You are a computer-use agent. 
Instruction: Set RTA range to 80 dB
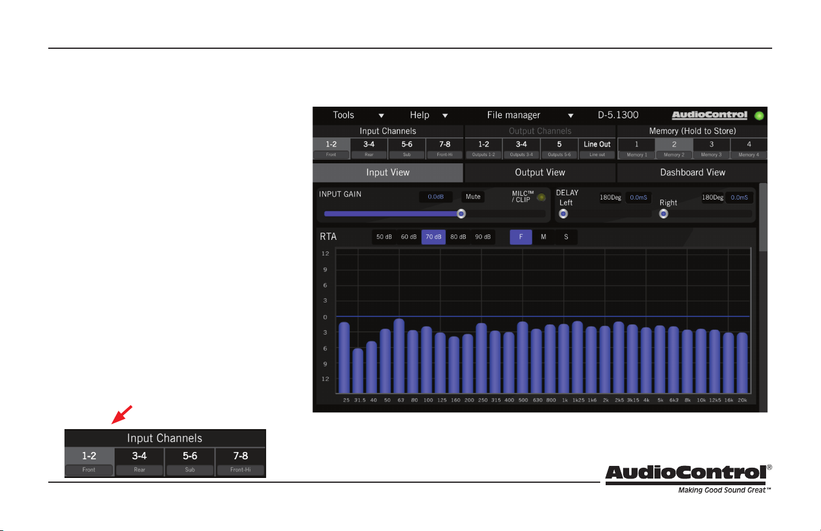(458, 237)
